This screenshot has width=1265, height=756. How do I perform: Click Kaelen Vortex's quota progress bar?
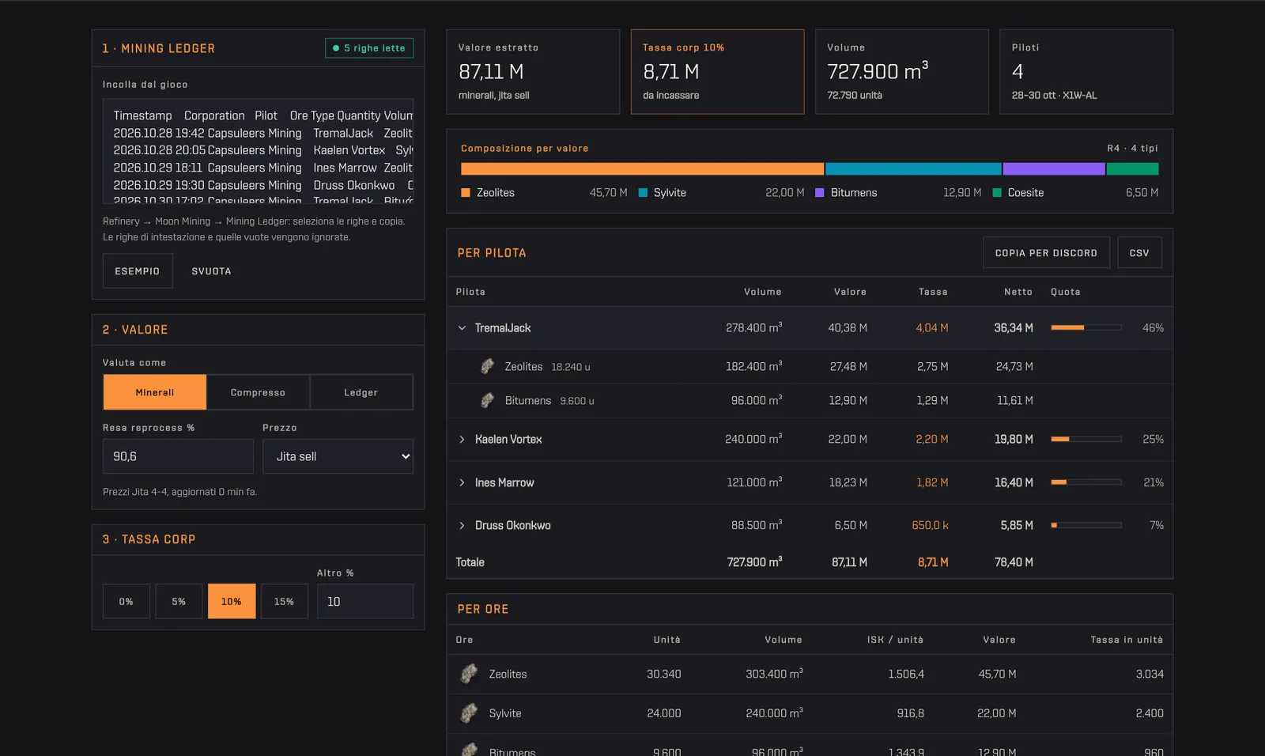1086,439
